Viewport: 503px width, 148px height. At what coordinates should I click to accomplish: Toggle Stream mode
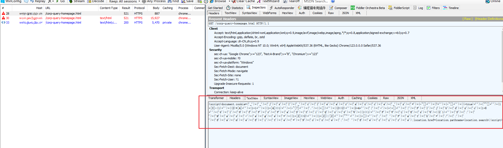point(77,1)
